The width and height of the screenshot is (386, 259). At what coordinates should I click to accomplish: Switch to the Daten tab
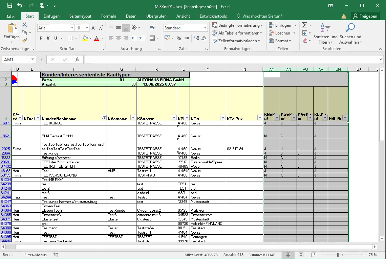[x=131, y=16]
